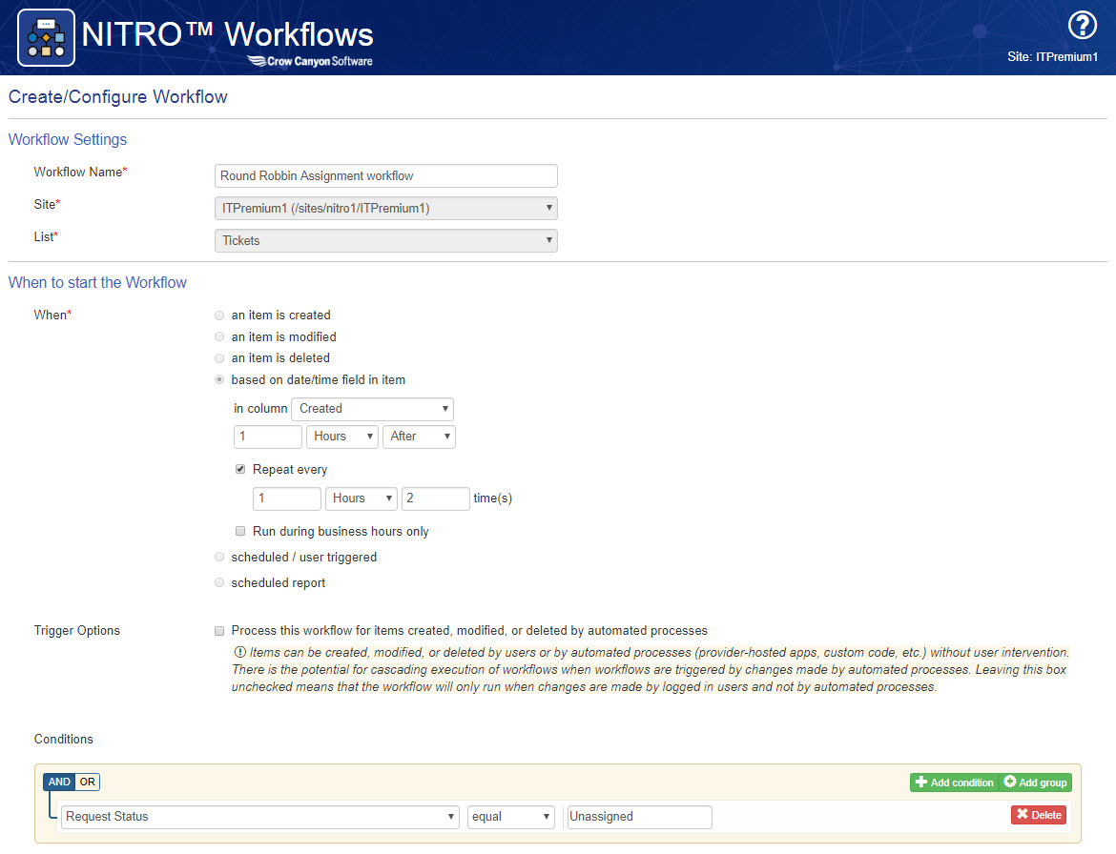
Task: Click the 'Site: ITPremium1' text
Action: tap(1052, 57)
